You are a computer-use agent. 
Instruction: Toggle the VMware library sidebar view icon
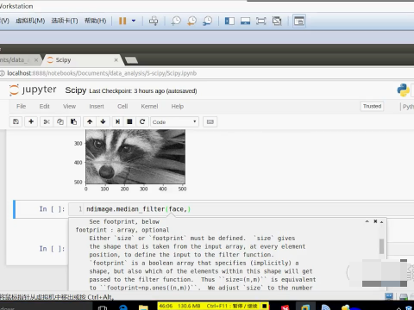[229, 21]
